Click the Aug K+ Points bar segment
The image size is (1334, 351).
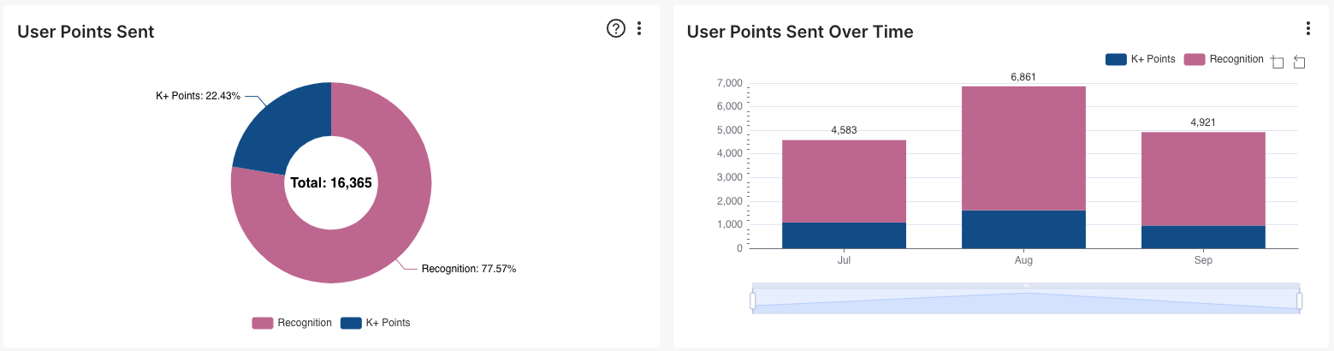pyautogui.click(x=1023, y=229)
